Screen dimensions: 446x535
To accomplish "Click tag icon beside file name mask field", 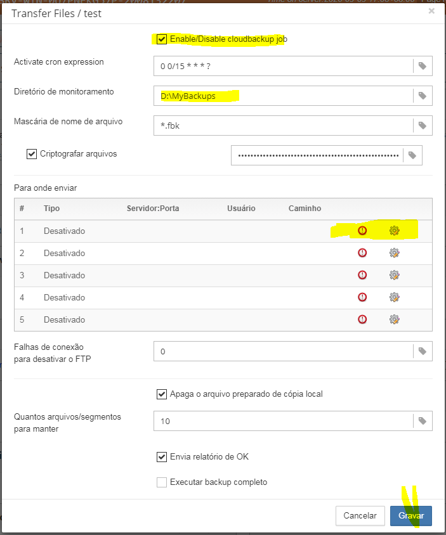I will [x=423, y=126].
